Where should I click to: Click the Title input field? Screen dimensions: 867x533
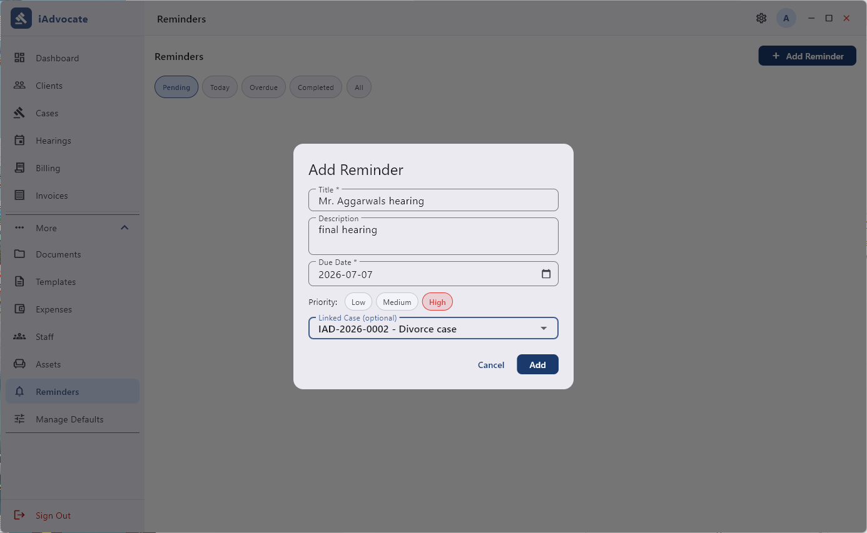pyautogui.click(x=433, y=201)
